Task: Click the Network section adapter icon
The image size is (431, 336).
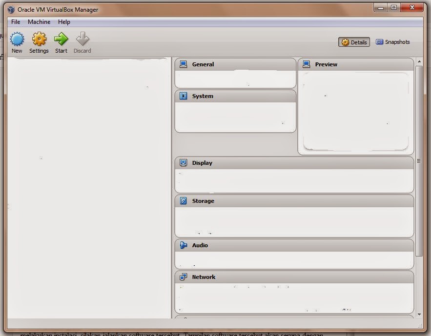Action: (x=184, y=277)
